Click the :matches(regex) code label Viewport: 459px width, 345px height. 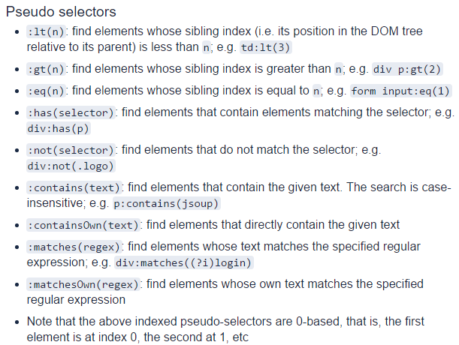(74, 247)
